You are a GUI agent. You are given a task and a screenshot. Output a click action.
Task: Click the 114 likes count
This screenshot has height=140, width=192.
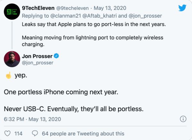click(19, 133)
